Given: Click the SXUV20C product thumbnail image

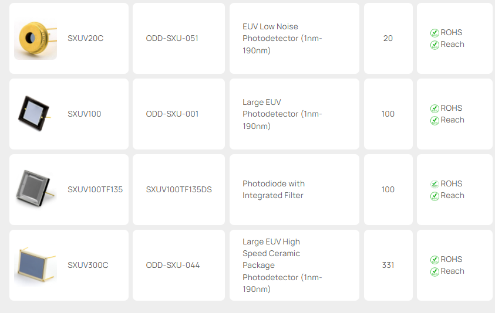Looking at the screenshot, I should pos(35,39).
